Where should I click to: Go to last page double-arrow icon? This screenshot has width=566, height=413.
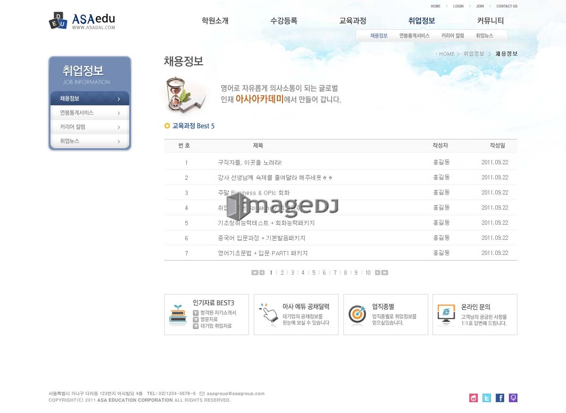385,272
